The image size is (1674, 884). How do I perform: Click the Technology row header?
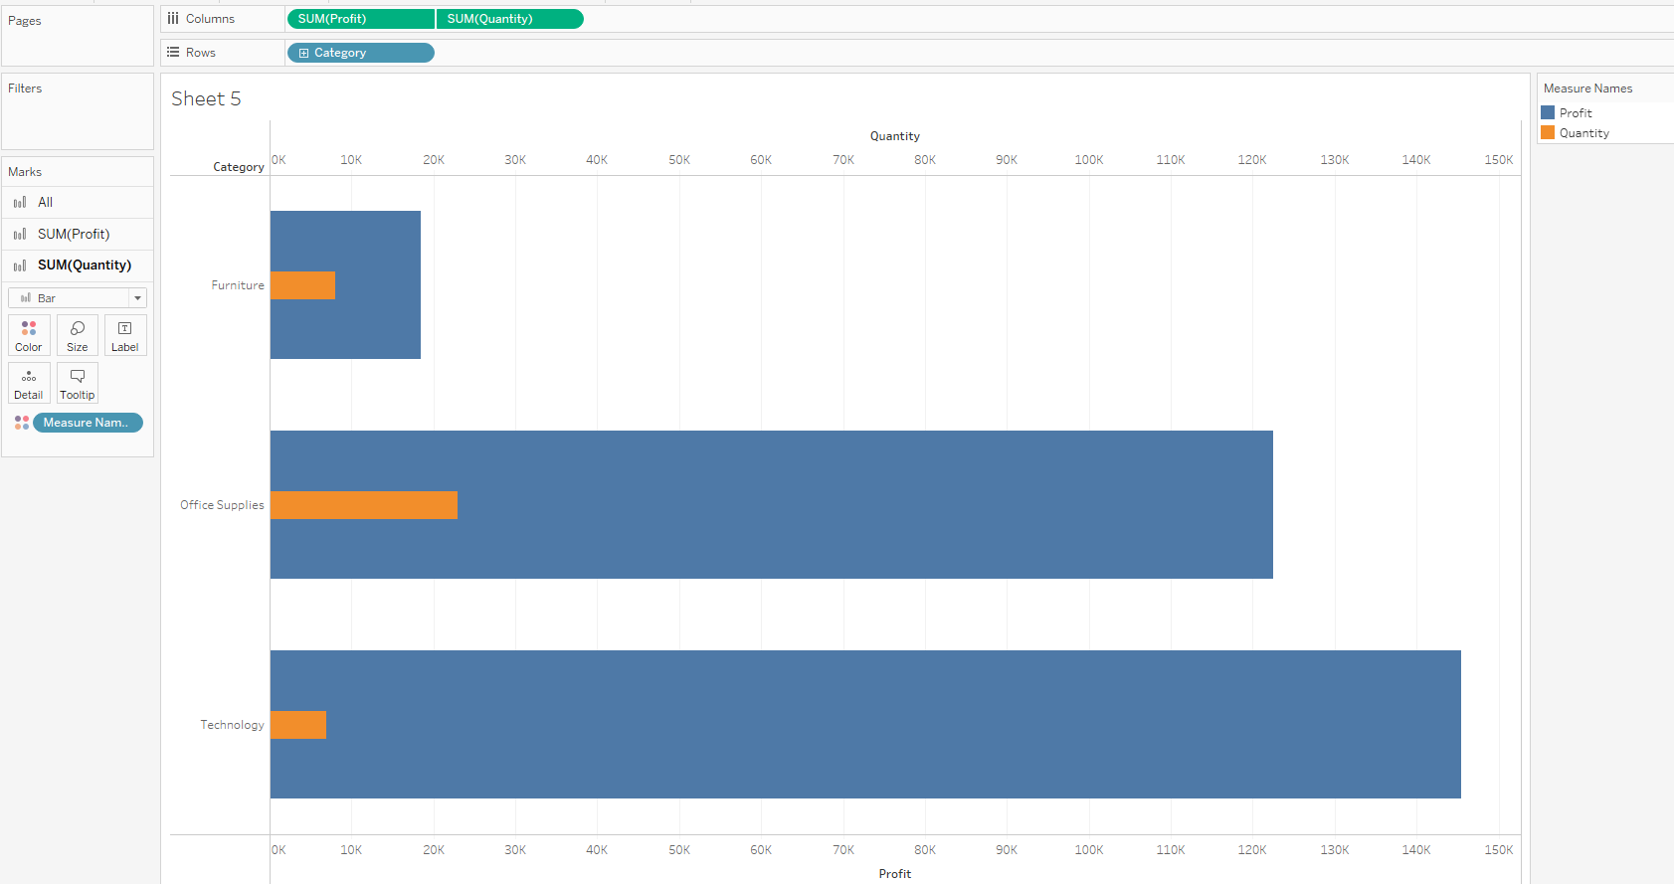click(232, 725)
